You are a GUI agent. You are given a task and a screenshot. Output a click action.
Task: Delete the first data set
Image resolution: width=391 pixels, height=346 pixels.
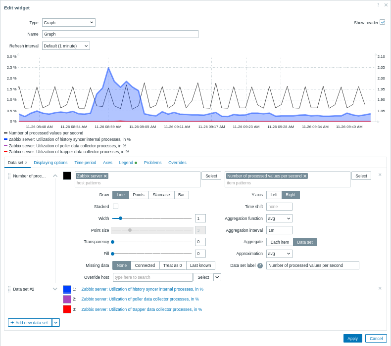(x=380, y=174)
